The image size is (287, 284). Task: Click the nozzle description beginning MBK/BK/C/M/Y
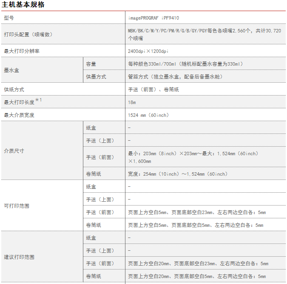pyautogui.click(x=205, y=35)
